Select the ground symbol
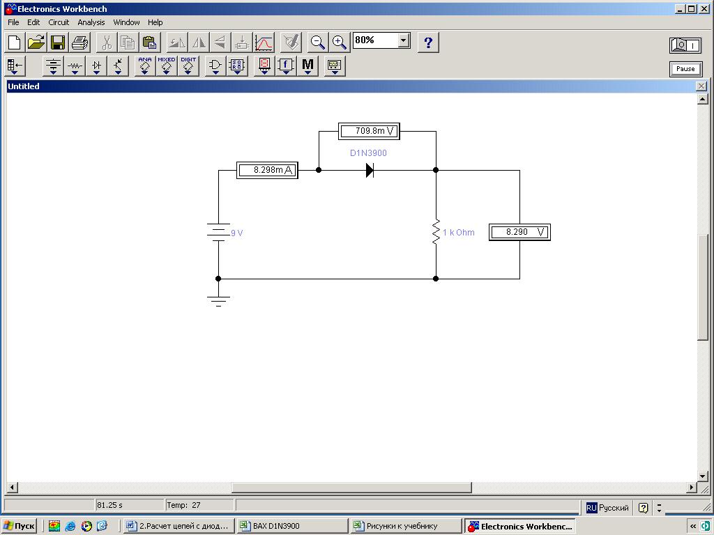 coord(218,300)
